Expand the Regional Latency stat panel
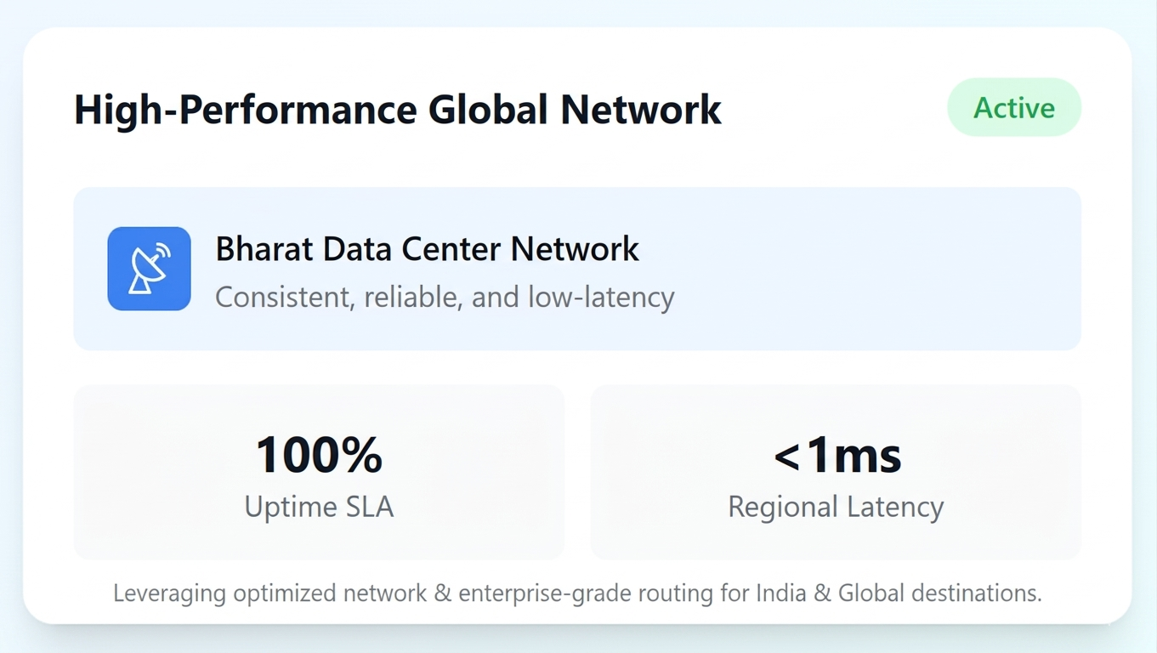The image size is (1157, 653). tap(836, 472)
